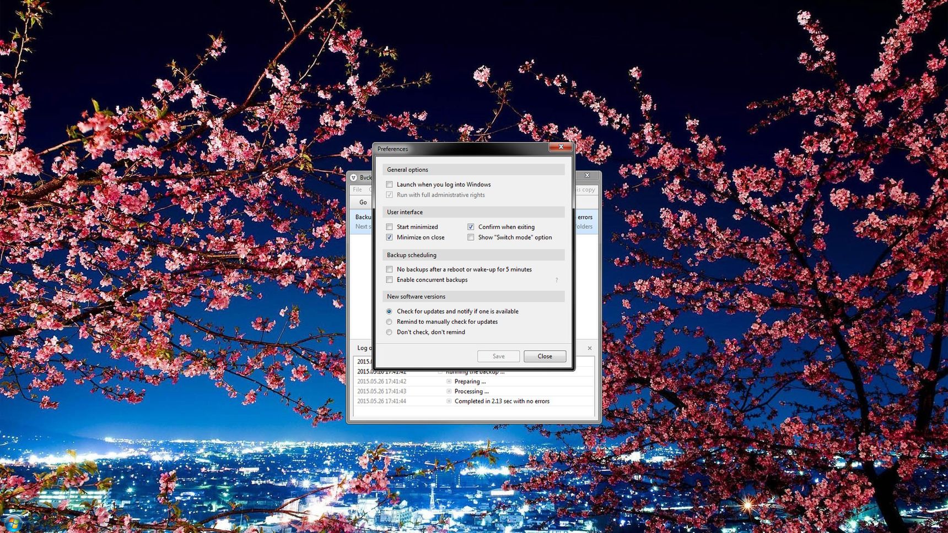Close the log panel with its X
Viewport: 948px width, 533px height.
[590, 348]
